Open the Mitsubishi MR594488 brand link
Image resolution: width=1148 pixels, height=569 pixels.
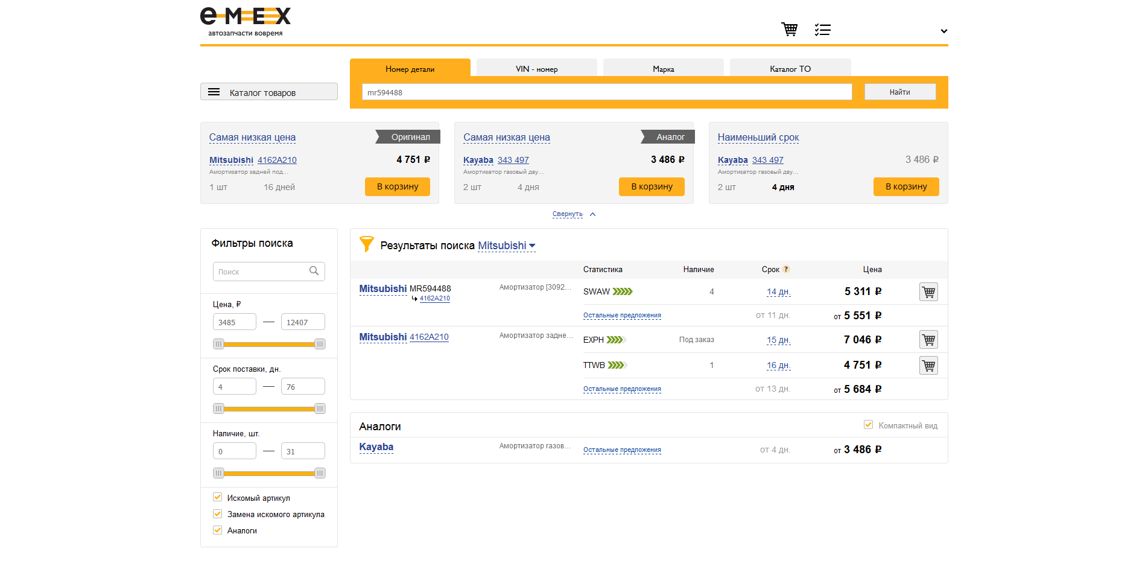click(x=383, y=288)
